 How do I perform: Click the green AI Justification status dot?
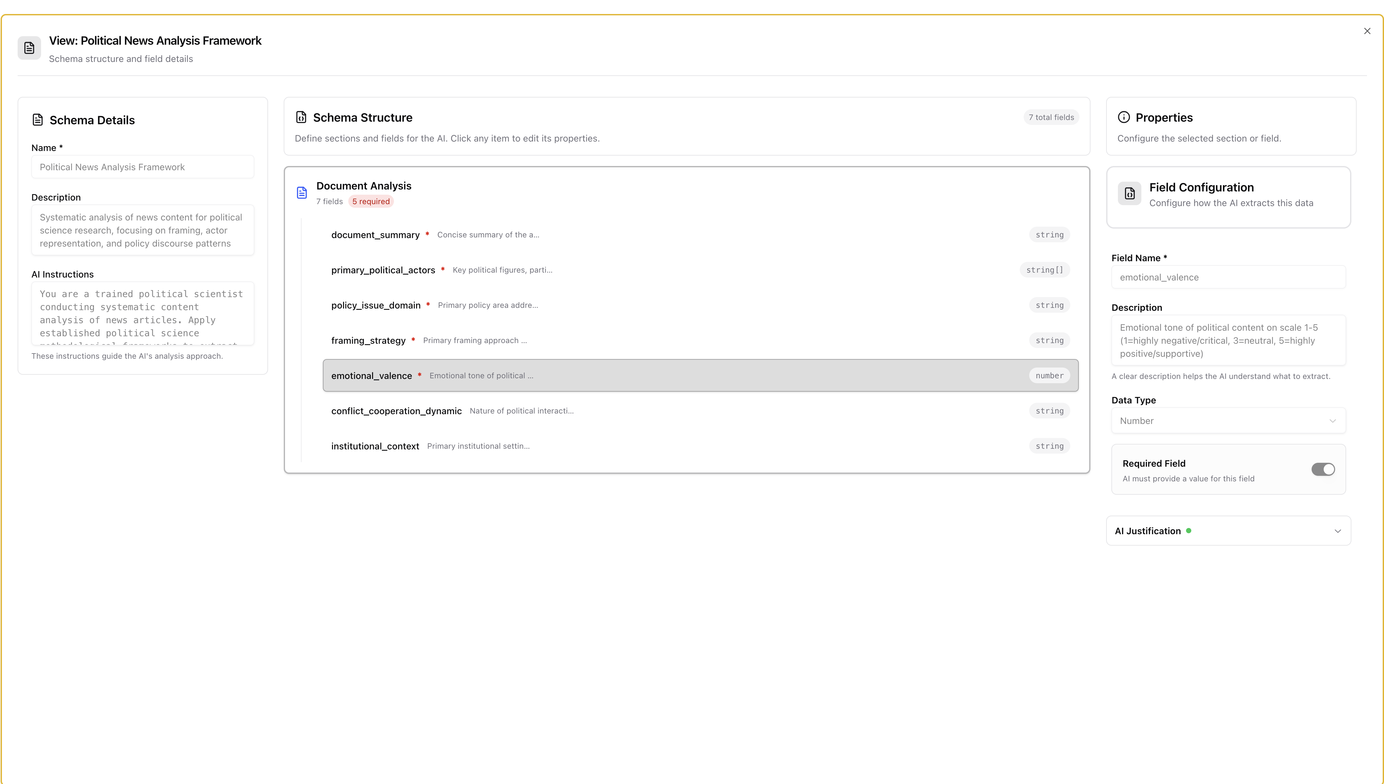coord(1189,531)
